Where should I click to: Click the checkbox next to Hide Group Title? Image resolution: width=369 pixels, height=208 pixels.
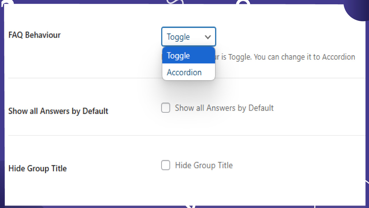point(166,165)
